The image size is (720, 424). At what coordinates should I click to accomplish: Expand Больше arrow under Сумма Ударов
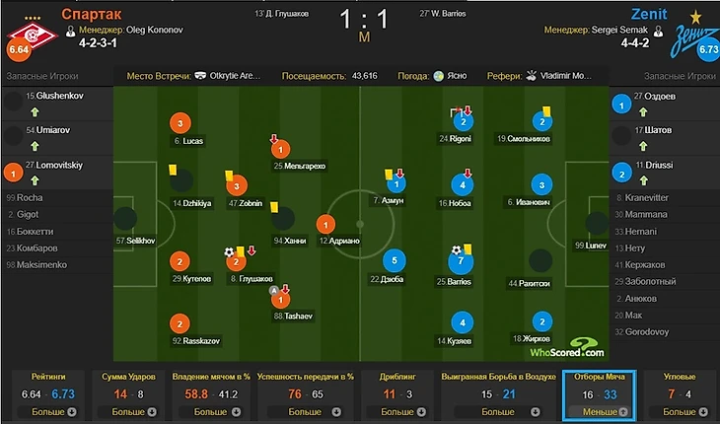click(152, 411)
